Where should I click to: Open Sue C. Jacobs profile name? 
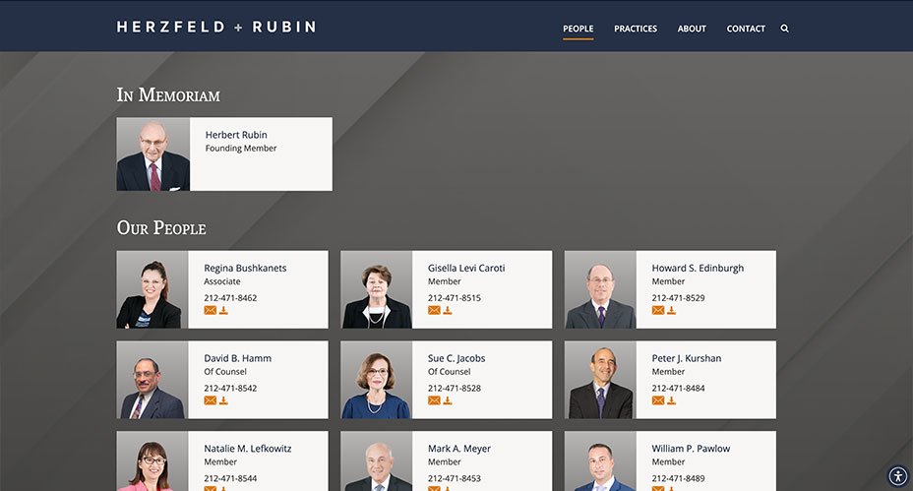pyautogui.click(x=456, y=358)
